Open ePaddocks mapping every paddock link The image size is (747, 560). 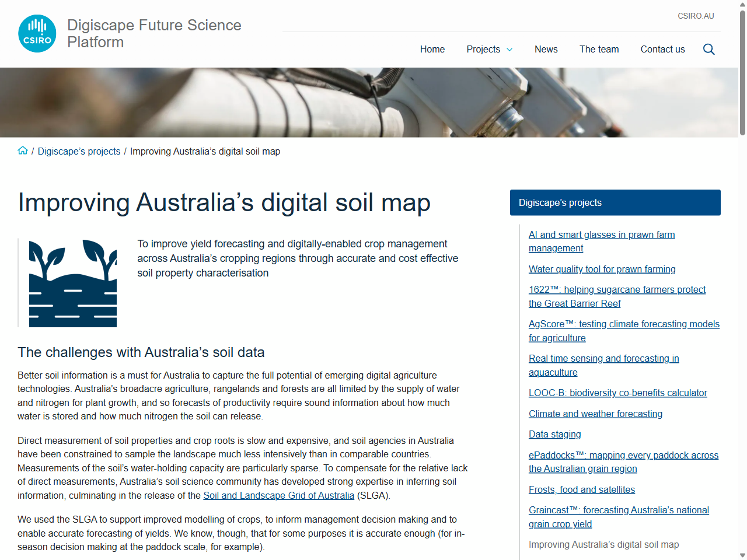coord(623,461)
